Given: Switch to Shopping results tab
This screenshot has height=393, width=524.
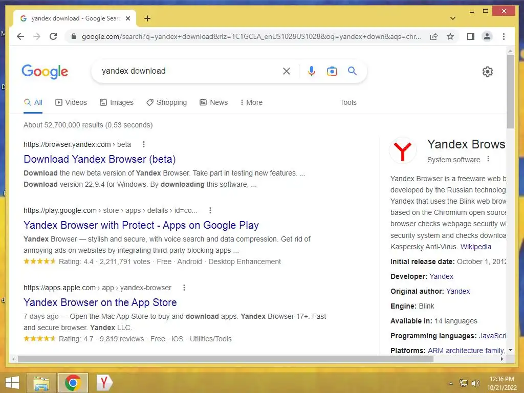Looking at the screenshot, I should coord(166,102).
